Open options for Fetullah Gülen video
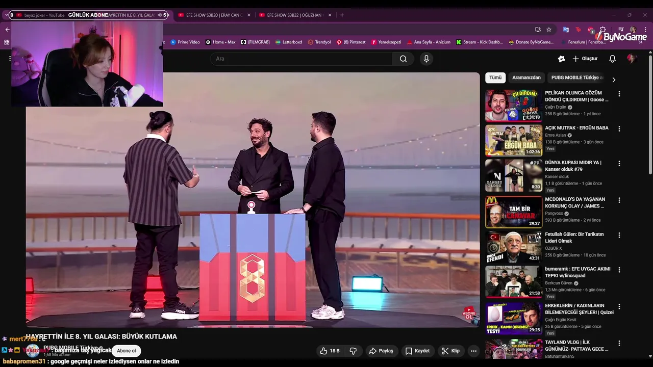This screenshot has height=367, width=653. pyautogui.click(x=619, y=235)
